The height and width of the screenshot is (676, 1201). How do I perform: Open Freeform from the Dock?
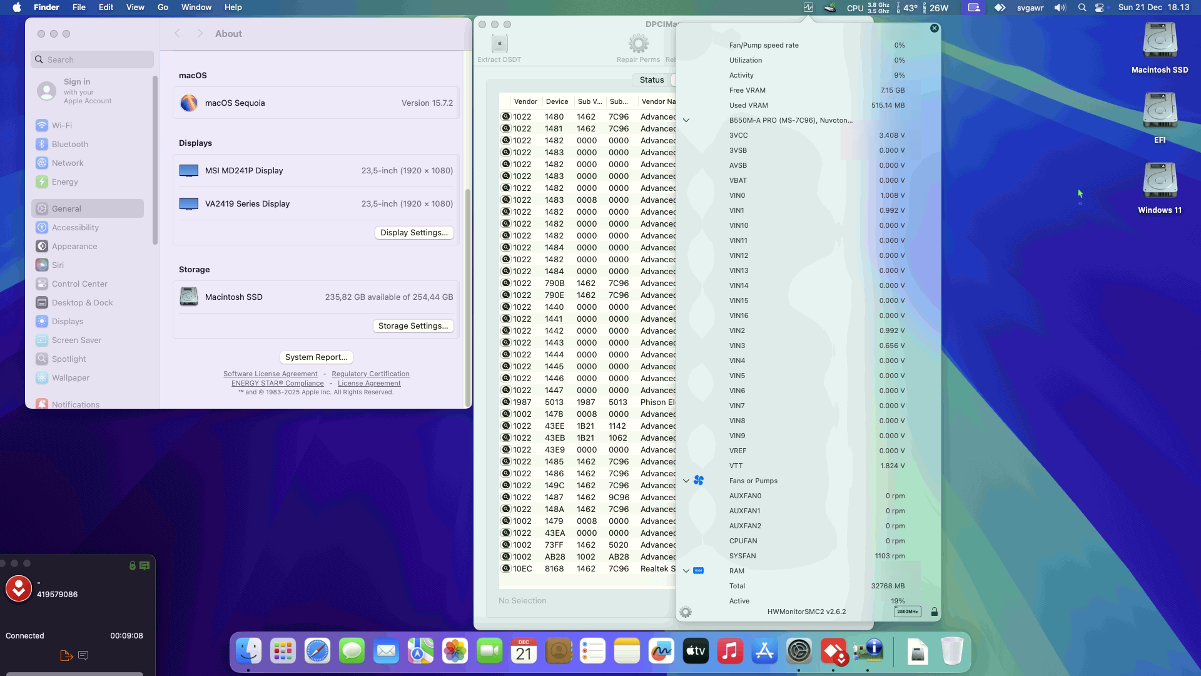point(661,652)
